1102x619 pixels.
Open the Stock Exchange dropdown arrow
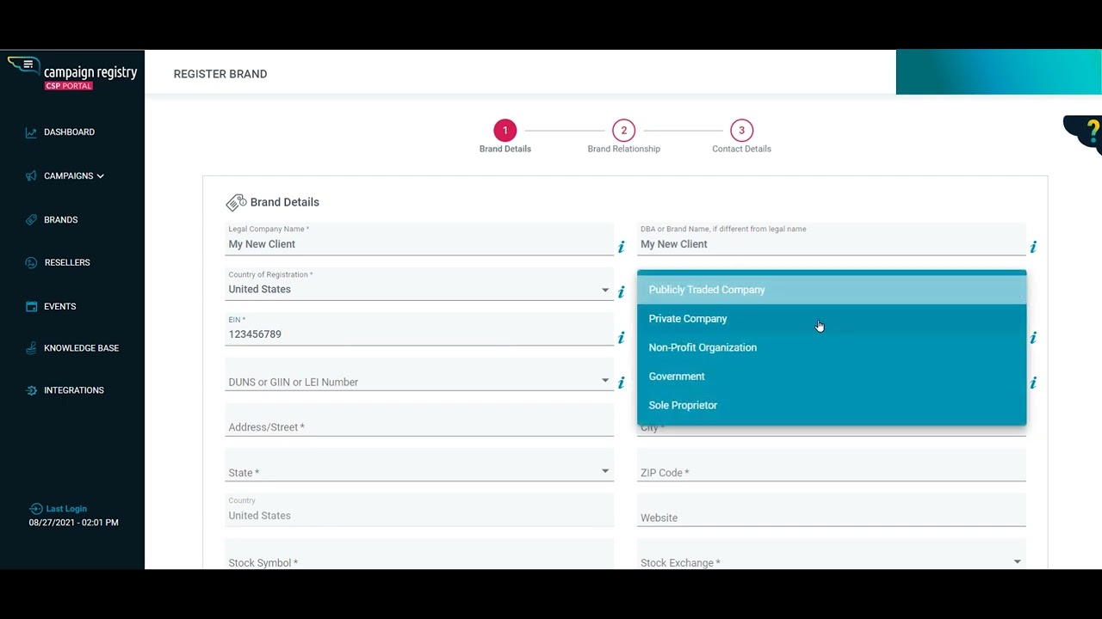[1017, 562]
